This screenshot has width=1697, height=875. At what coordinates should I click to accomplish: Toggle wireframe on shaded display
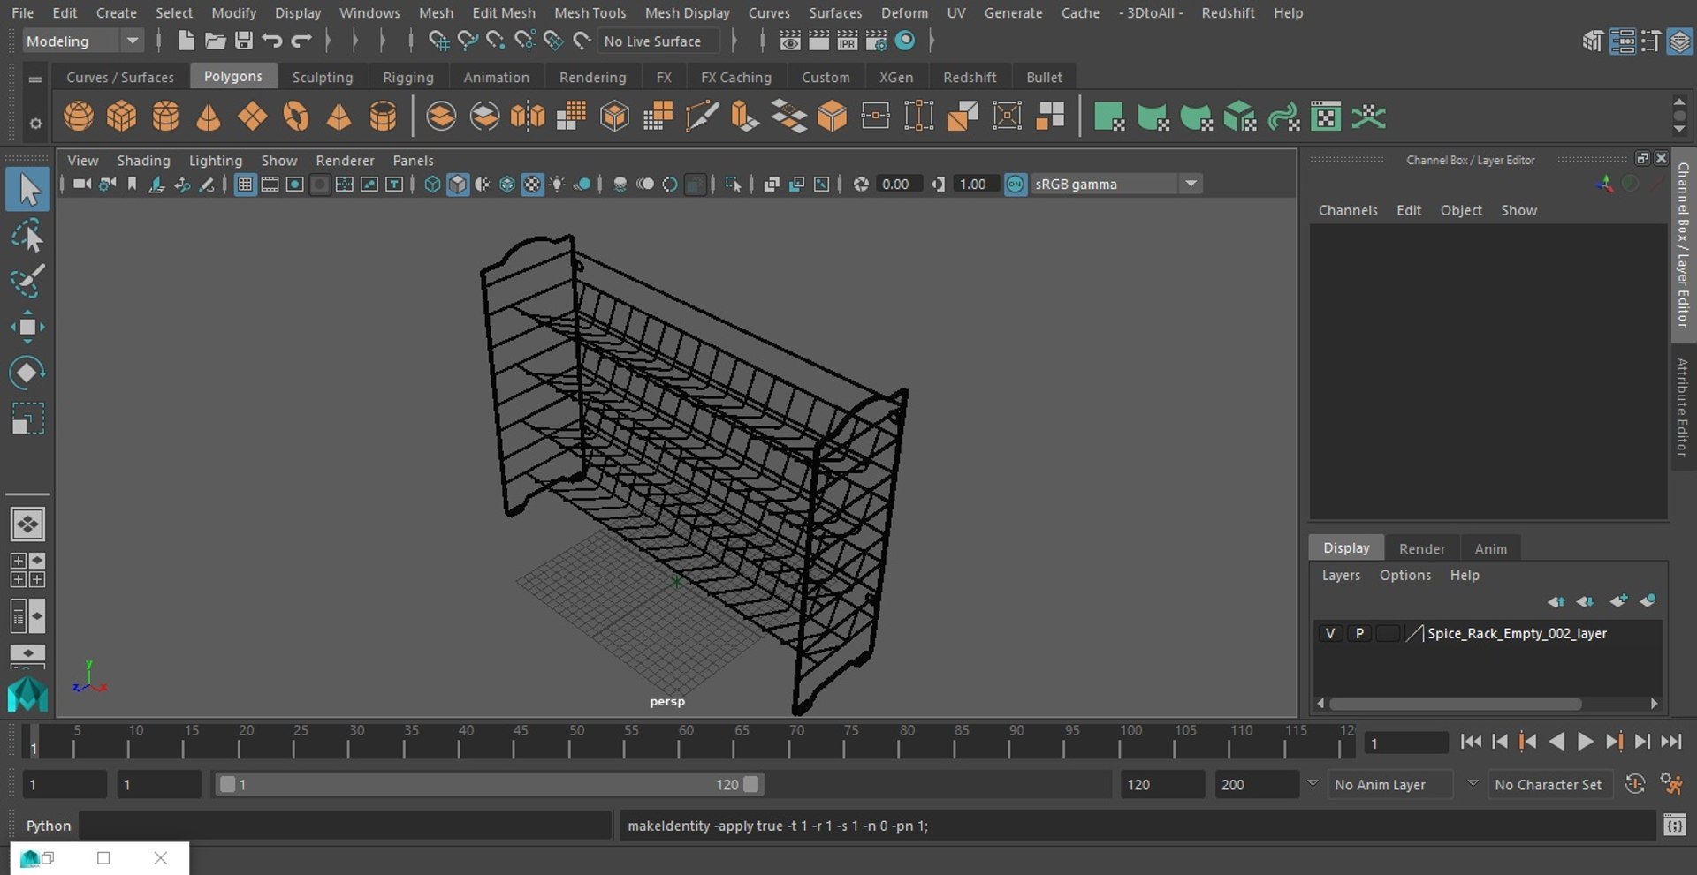[x=507, y=184]
